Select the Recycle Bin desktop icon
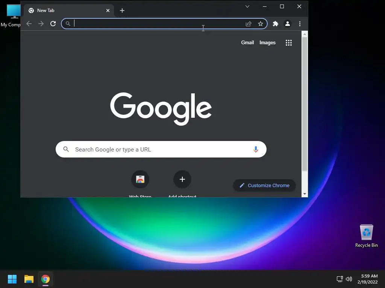The image size is (385, 288). [366, 235]
